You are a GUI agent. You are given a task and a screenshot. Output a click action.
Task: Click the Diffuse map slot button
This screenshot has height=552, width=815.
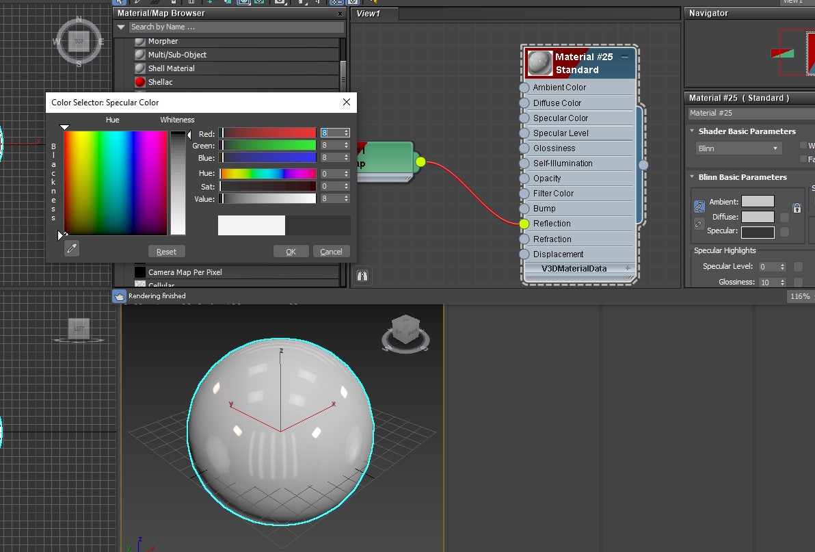(785, 217)
